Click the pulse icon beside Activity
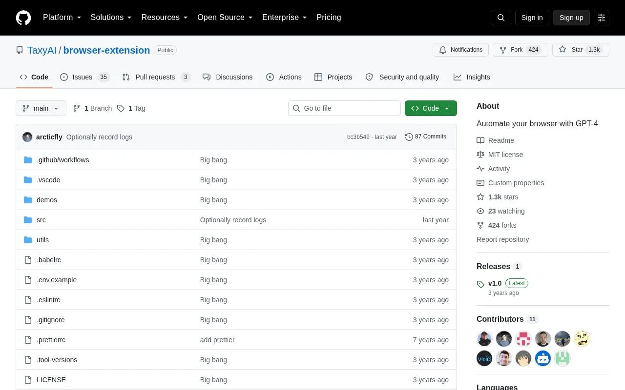This screenshot has width=625, height=390. coord(480,169)
